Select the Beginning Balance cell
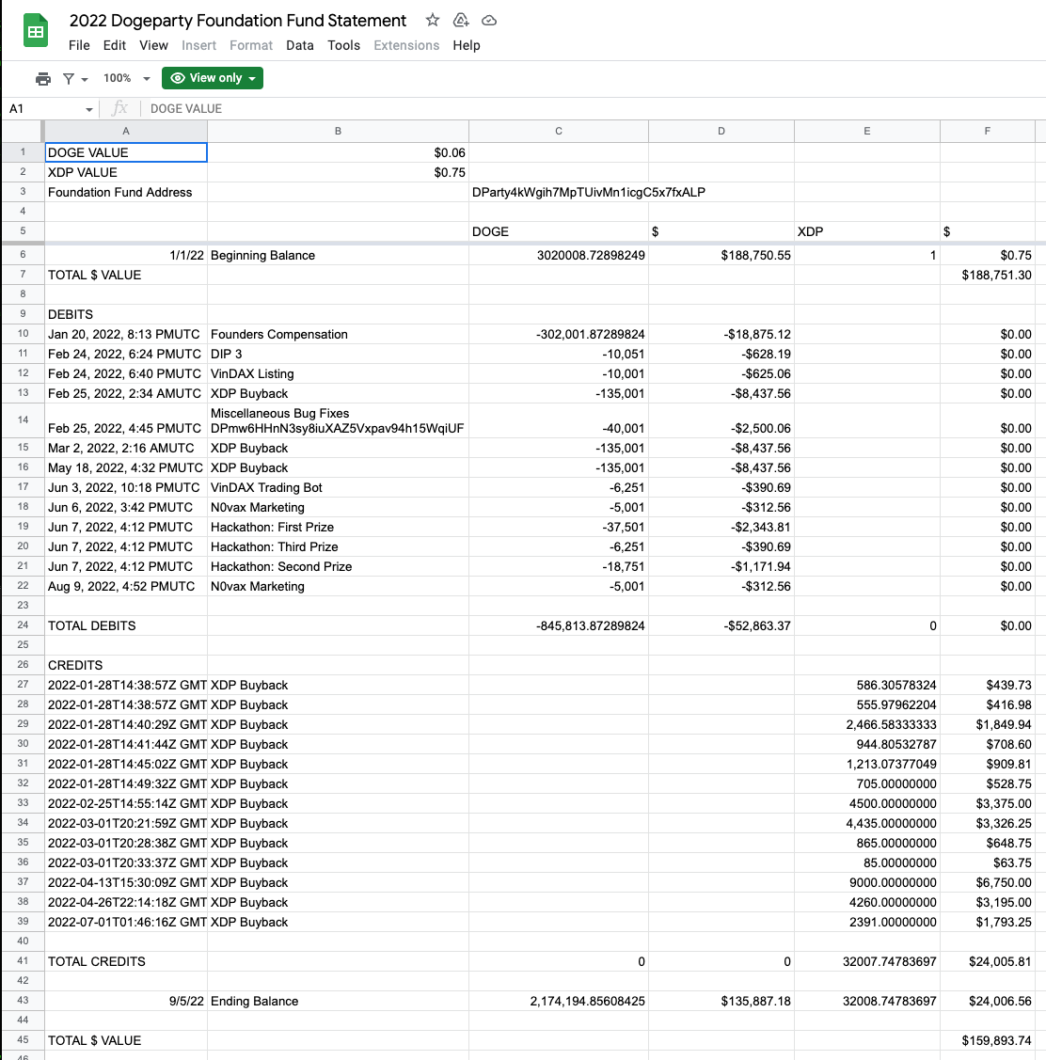Image resolution: width=1046 pixels, height=1060 pixels. 338,255
